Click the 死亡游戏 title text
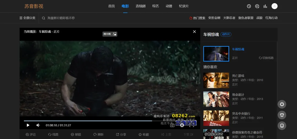This screenshot has width=297, height=139. [x=238, y=76]
